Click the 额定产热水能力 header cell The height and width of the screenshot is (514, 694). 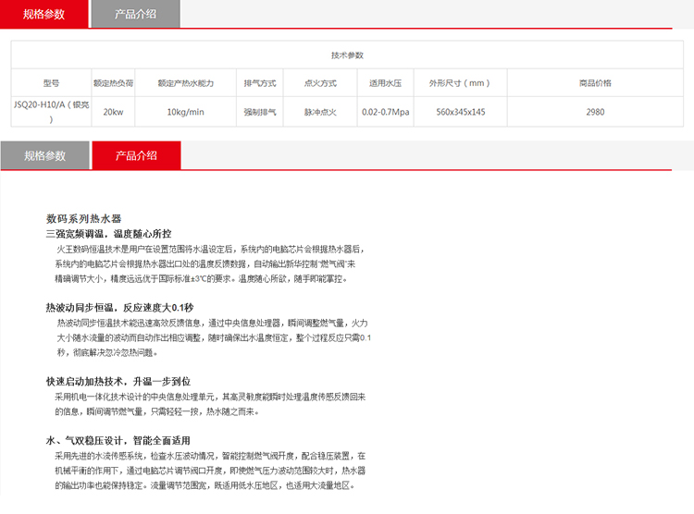(x=185, y=83)
